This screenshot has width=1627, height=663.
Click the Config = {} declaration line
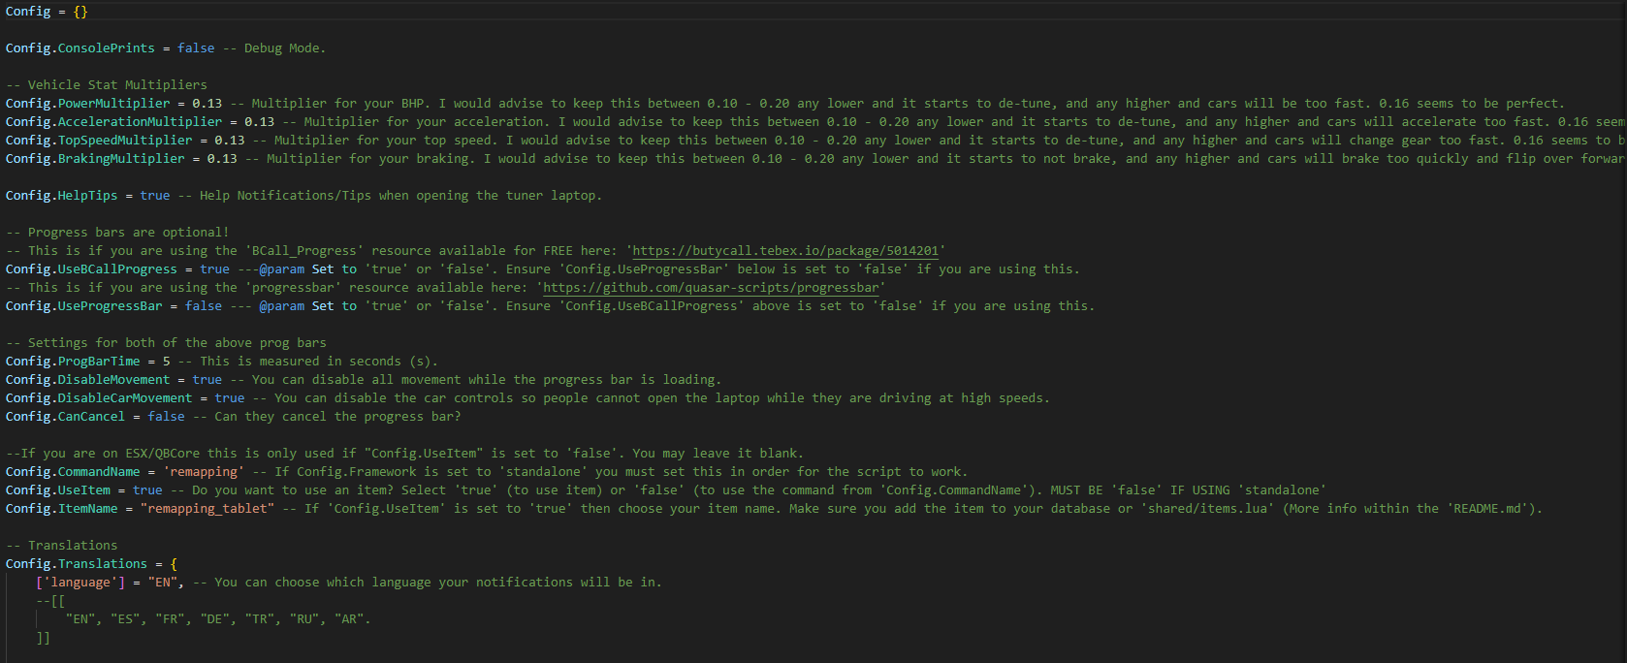(47, 12)
